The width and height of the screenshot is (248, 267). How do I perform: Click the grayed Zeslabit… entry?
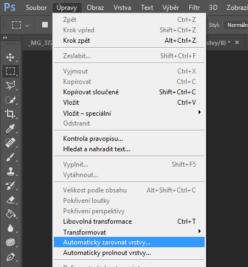[x=129, y=56]
